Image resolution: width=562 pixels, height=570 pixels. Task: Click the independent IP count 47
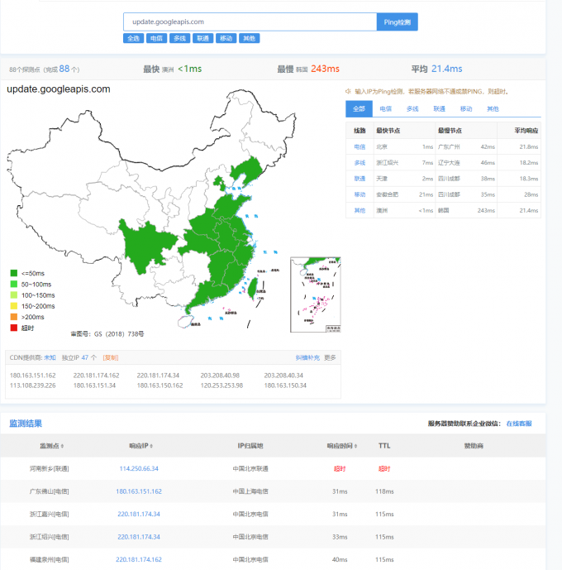[x=85, y=357]
